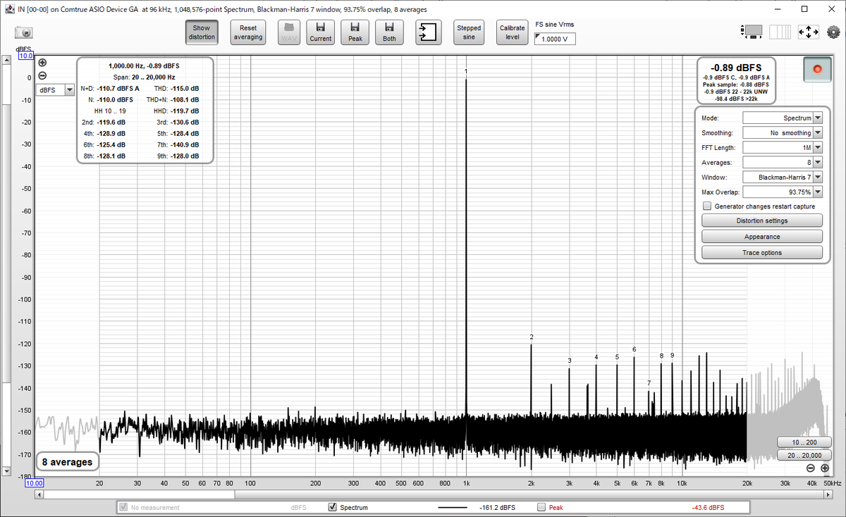Maximize the RTA window

click(804, 9)
